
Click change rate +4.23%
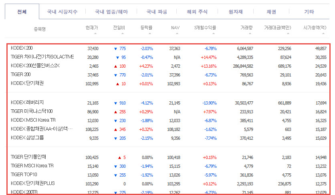pos(146,66)
